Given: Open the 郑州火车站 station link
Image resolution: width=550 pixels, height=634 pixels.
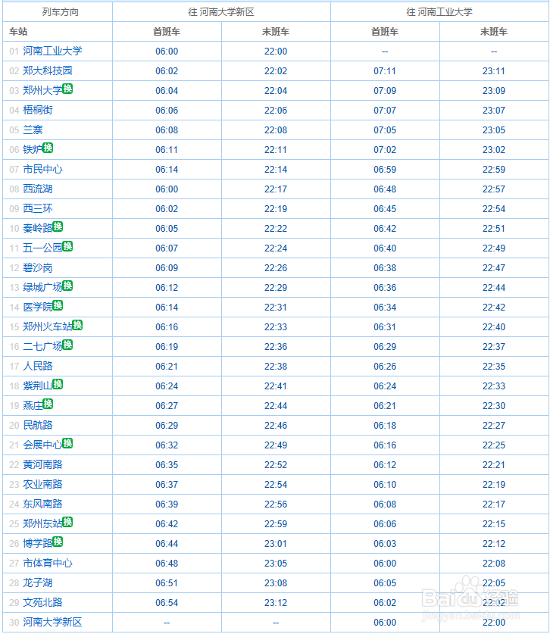Looking at the screenshot, I should (48, 326).
